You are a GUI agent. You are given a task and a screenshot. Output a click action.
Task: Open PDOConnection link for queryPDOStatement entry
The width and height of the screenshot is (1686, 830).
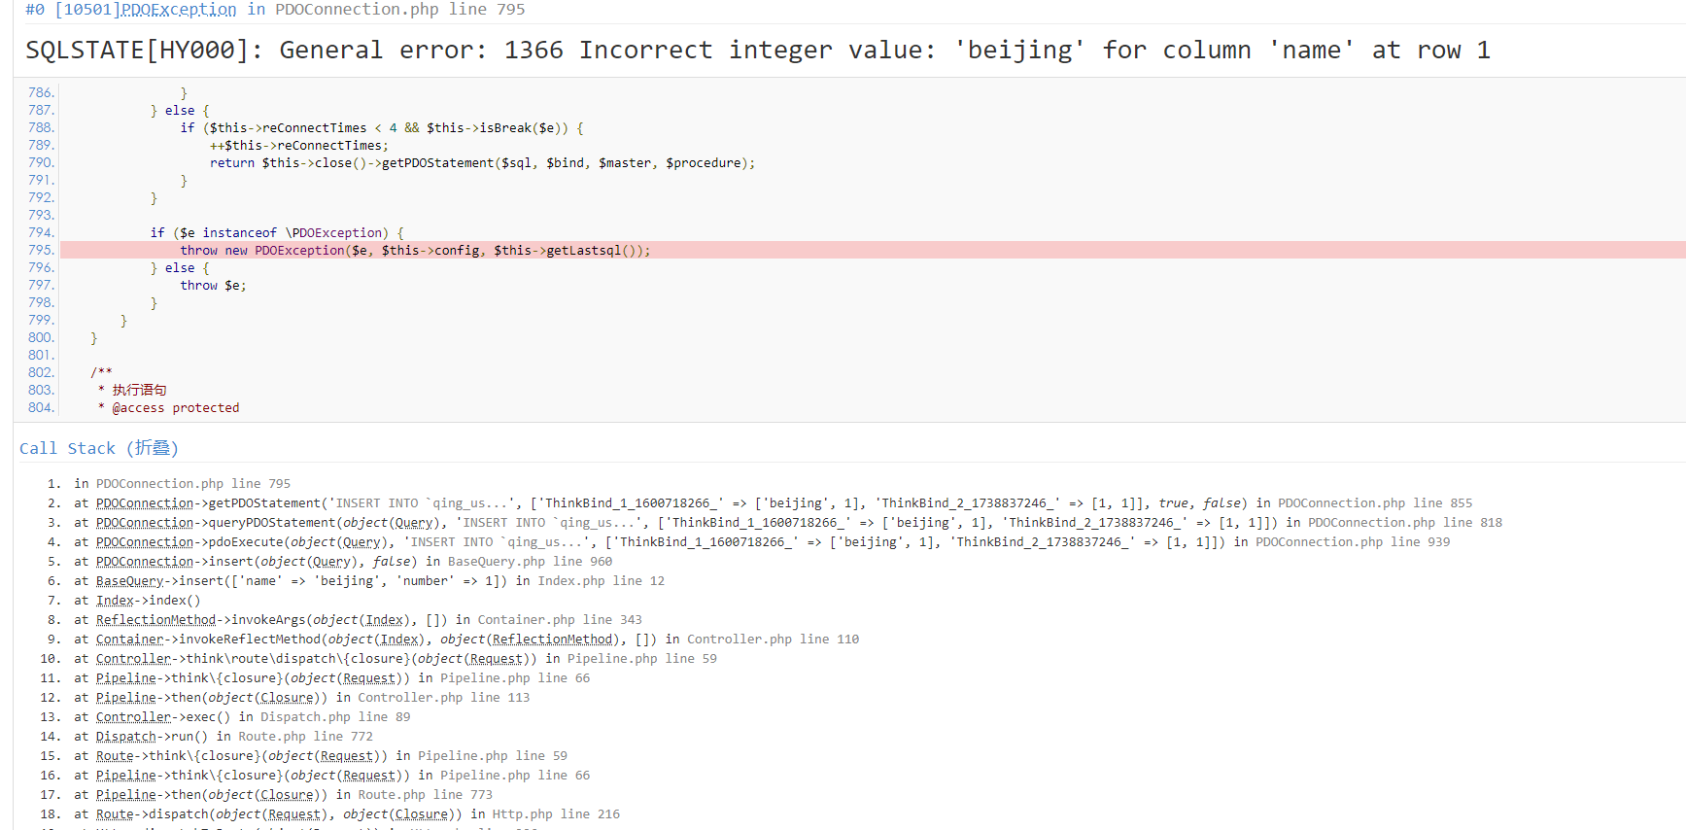coord(145,523)
